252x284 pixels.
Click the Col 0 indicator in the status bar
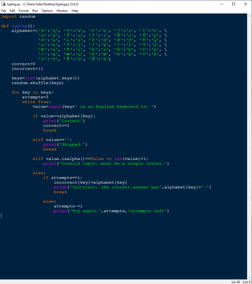(246, 282)
